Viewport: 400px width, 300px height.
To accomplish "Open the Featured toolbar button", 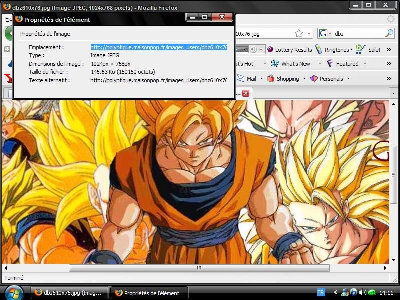I will pyautogui.click(x=347, y=64).
